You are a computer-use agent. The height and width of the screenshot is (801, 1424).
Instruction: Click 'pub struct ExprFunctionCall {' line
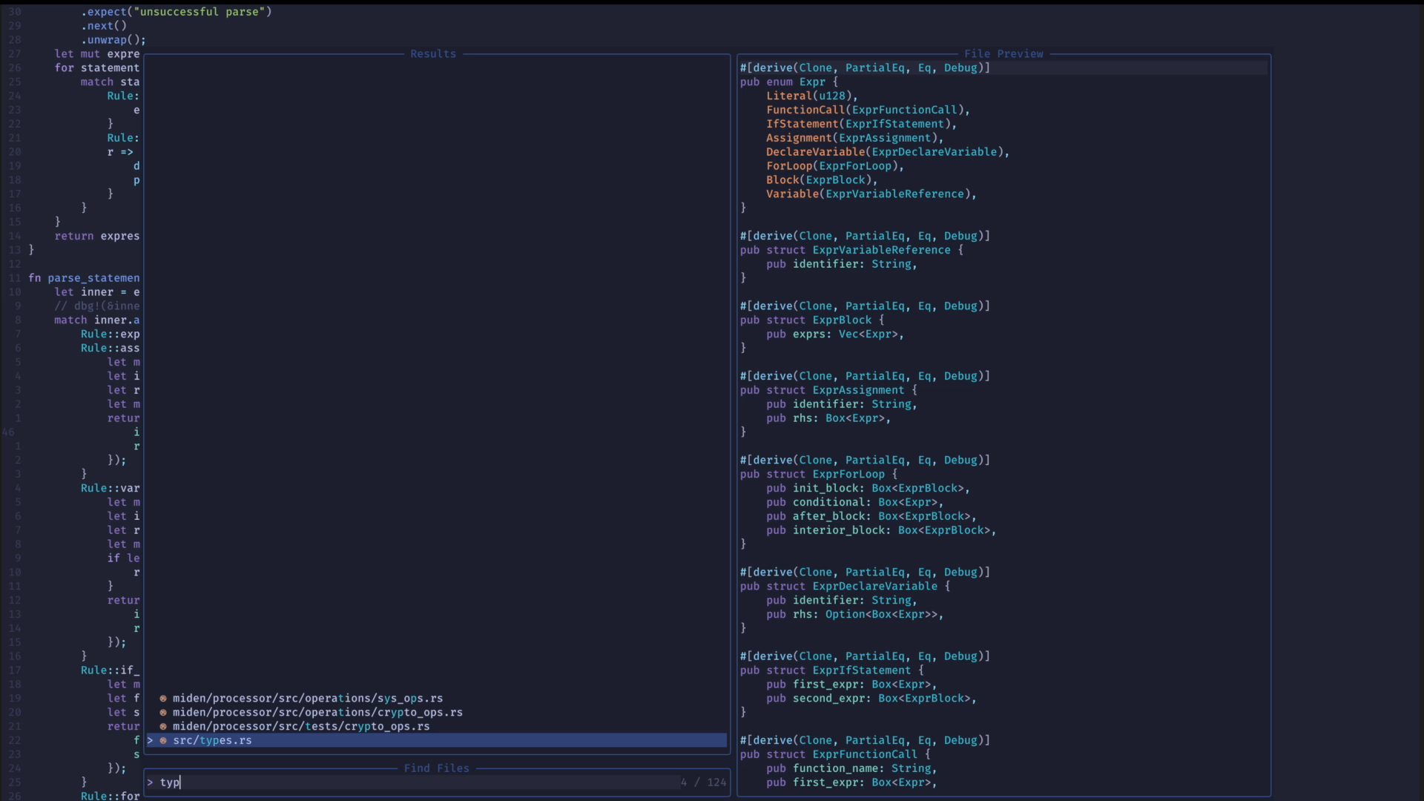click(x=835, y=754)
